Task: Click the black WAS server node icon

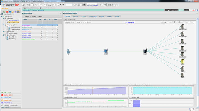Action: (145, 51)
